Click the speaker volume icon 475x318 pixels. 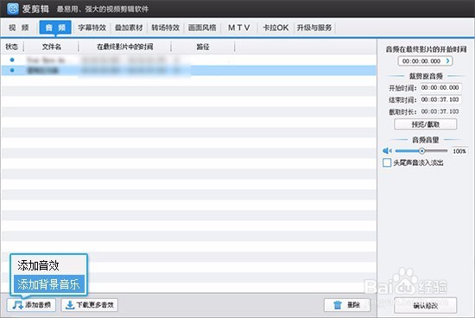(x=387, y=150)
